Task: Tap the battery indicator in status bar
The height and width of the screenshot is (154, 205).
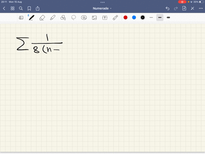Action: pos(202,2)
